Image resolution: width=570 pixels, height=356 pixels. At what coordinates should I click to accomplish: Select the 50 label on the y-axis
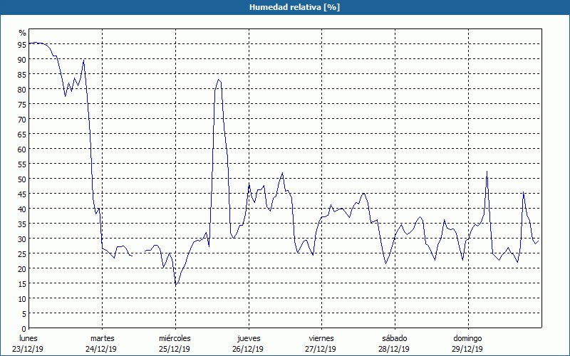click(22, 179)
